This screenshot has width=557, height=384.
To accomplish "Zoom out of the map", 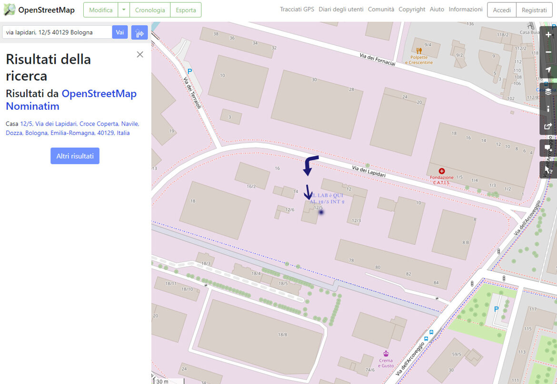I will click(548, 52).
